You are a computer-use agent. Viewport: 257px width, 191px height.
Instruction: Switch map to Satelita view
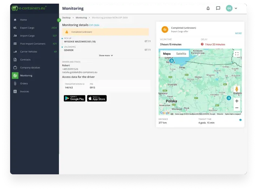[181, 54]
